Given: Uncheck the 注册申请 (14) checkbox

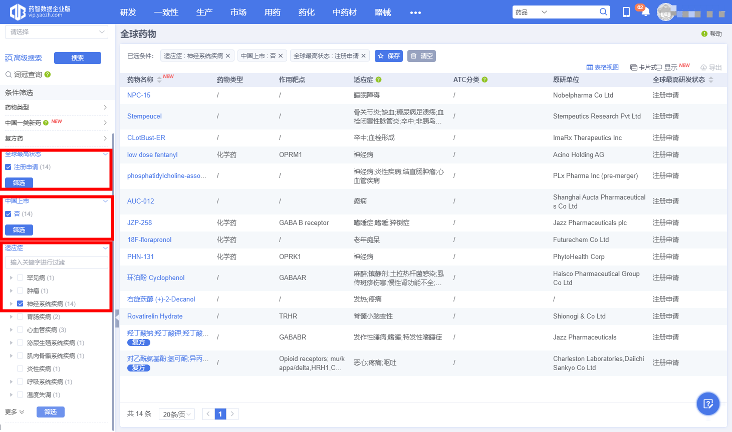Looking at the screenshot, I should pyautogui.click(x=8, y=167).
